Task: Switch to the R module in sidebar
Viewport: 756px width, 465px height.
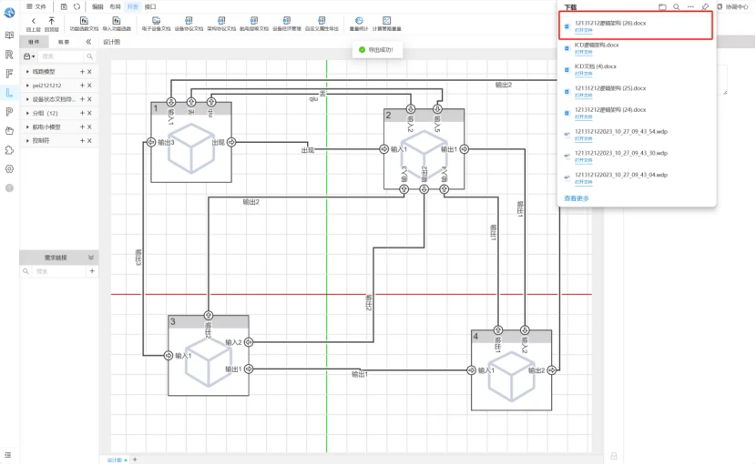Action: (9, 55)
